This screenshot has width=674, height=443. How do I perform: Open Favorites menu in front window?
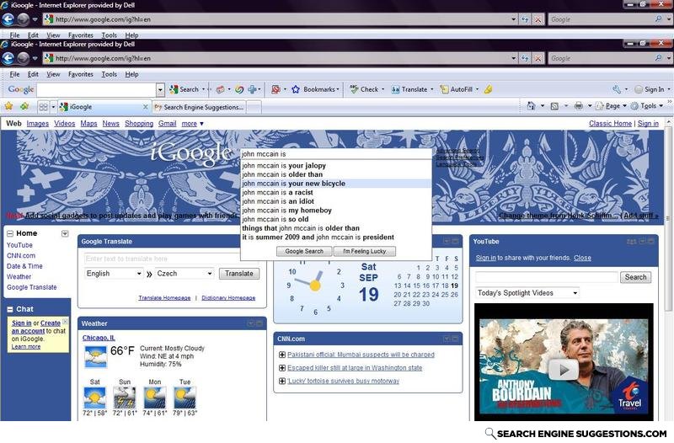pos(81,74)
